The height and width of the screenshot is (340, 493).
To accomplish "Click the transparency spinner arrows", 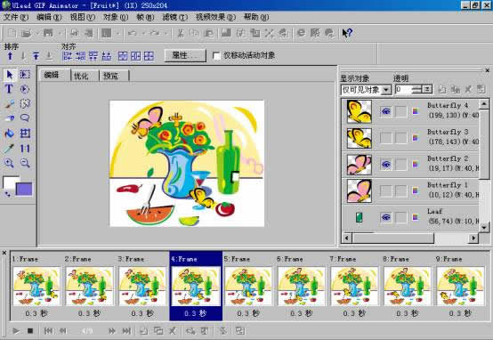I will [x=416, y=89].
